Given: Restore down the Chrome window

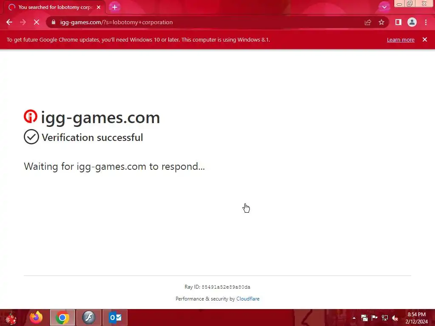Looking at the screenshot, I should click(410, 4).
